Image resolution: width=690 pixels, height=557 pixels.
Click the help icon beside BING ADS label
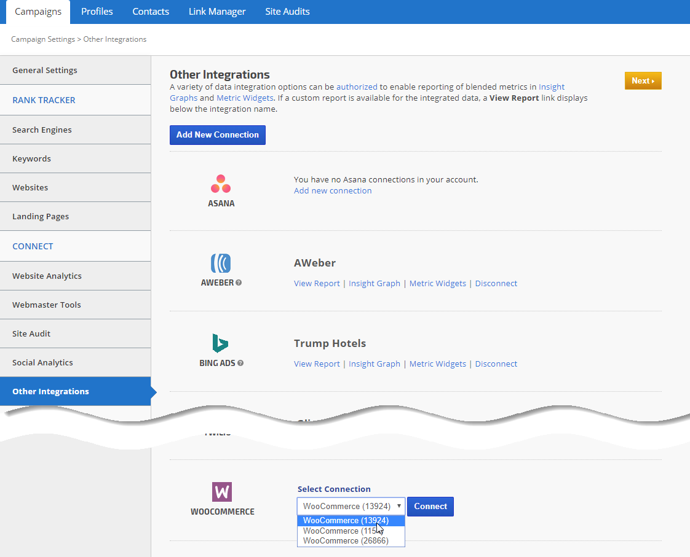click(240, 364)
